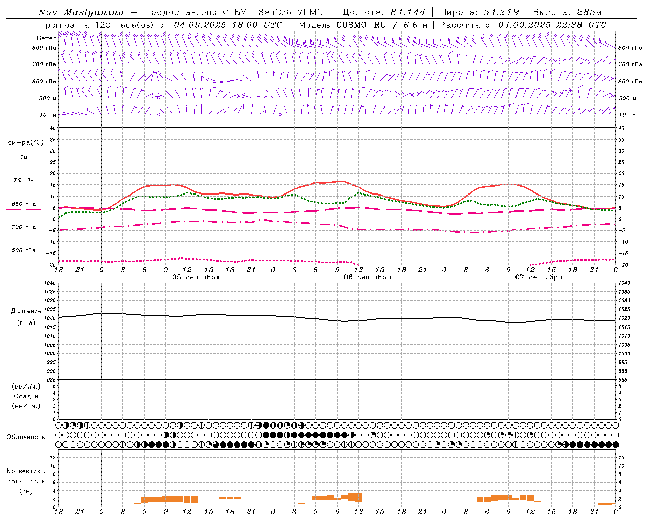Click the '06 сентября' date label

coord(367,277)
